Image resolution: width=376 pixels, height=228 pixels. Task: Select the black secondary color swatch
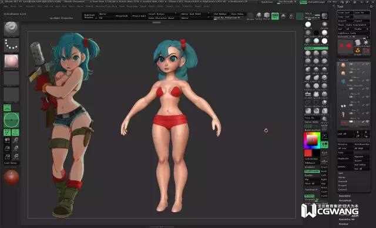316,153
